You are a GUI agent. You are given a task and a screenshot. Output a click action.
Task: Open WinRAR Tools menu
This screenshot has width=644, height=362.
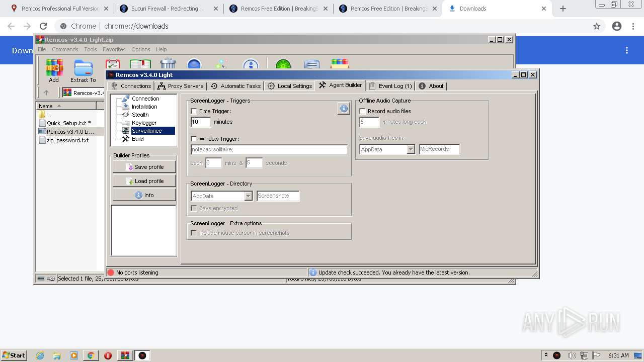(x=91, y=49)
